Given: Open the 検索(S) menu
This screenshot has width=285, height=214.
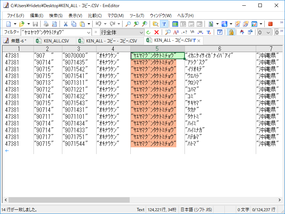Looking at the screenshot, I should pos(56,15).
